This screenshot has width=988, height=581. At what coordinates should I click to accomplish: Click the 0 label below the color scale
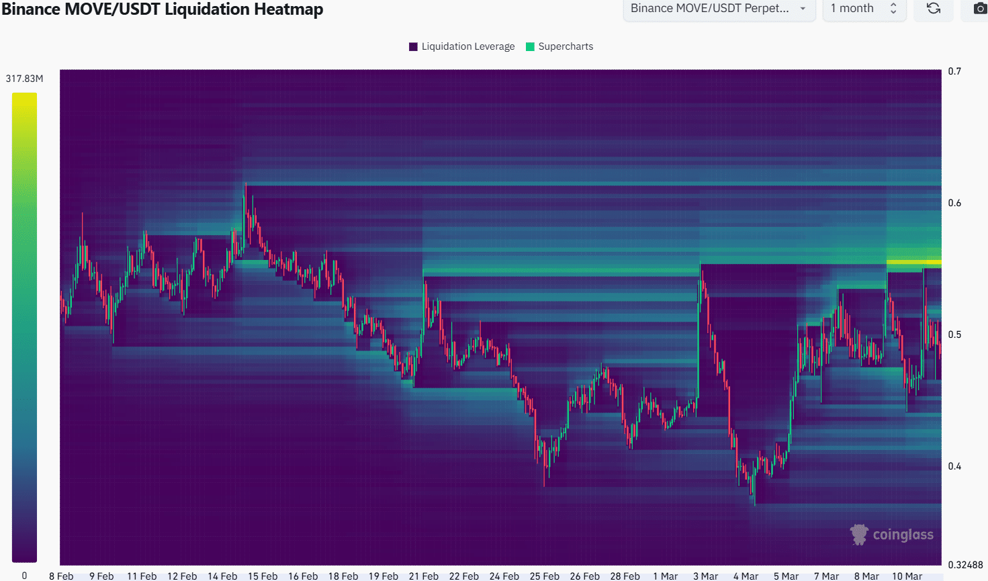(x=25, y=575)
